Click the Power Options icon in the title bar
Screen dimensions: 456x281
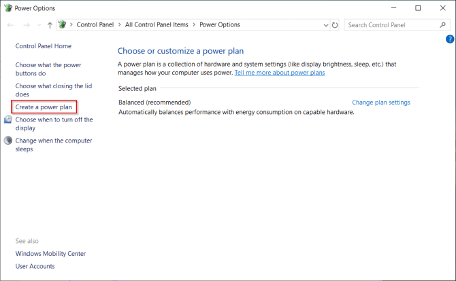(x=7, y=8)
